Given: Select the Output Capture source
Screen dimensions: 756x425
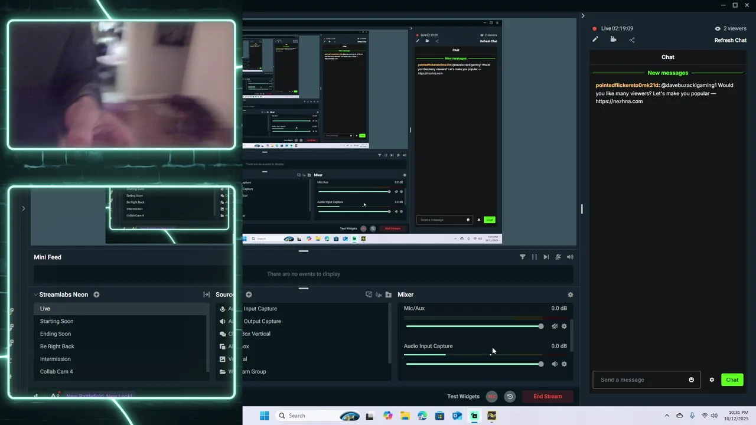Looking at the screenshot, I should coord(301,321).
